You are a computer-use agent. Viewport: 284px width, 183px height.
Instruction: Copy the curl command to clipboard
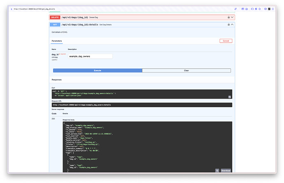(230, 97)
